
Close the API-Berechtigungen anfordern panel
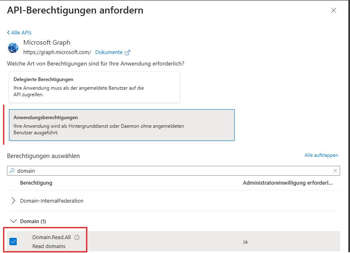click(x=334, y=10)
